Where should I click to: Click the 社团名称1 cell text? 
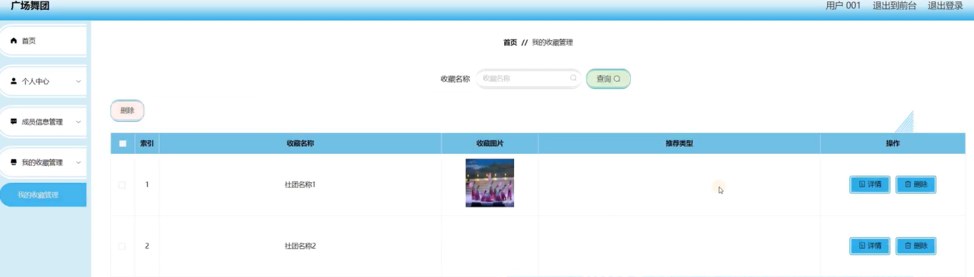(x=300, y=185)
